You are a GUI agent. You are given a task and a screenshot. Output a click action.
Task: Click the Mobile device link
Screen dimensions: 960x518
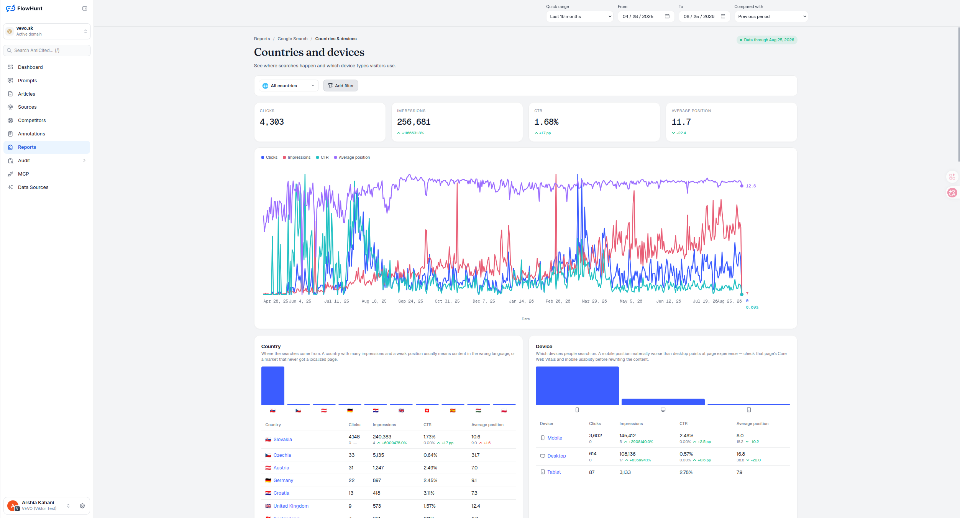click(555, 438)
